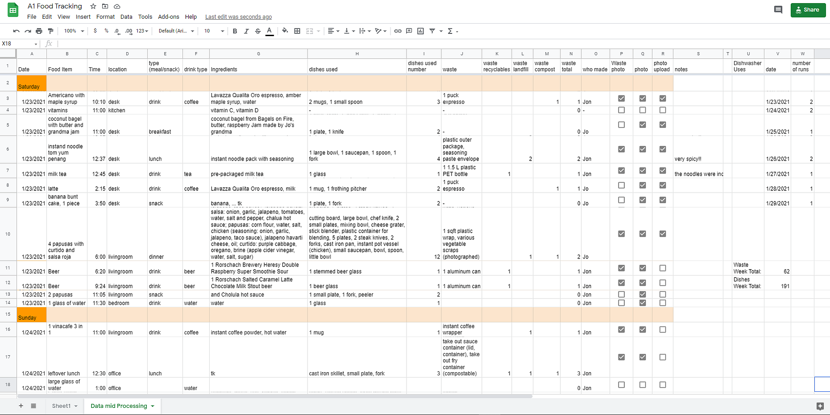
Task: Open the Help menu
Action: pos(191,17)
